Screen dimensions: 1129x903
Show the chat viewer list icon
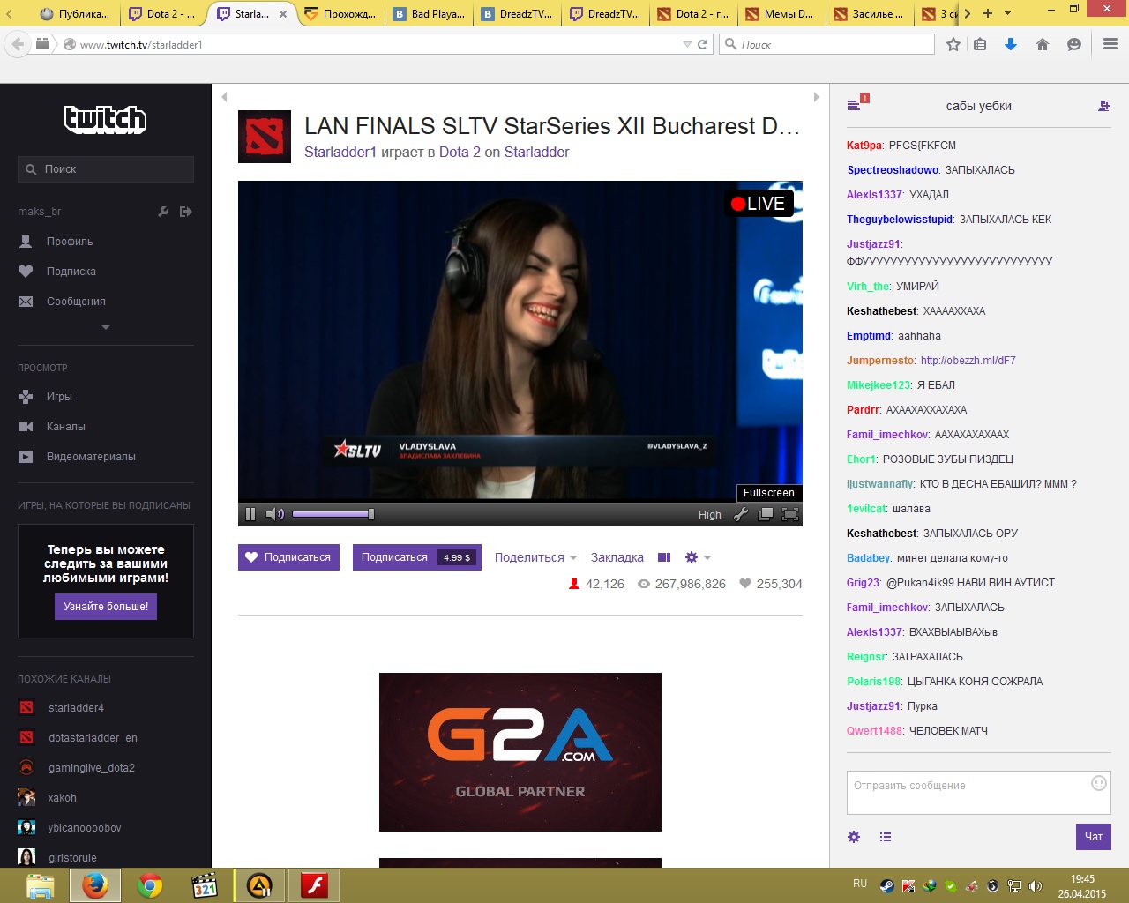pyautogui.click(x=886, y=837)
